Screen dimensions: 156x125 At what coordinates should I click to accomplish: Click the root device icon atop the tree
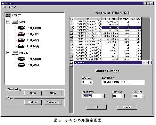8,16
